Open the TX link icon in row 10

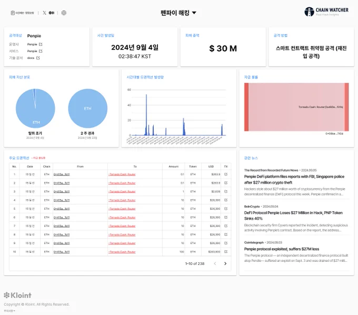(x=226, y=251)
